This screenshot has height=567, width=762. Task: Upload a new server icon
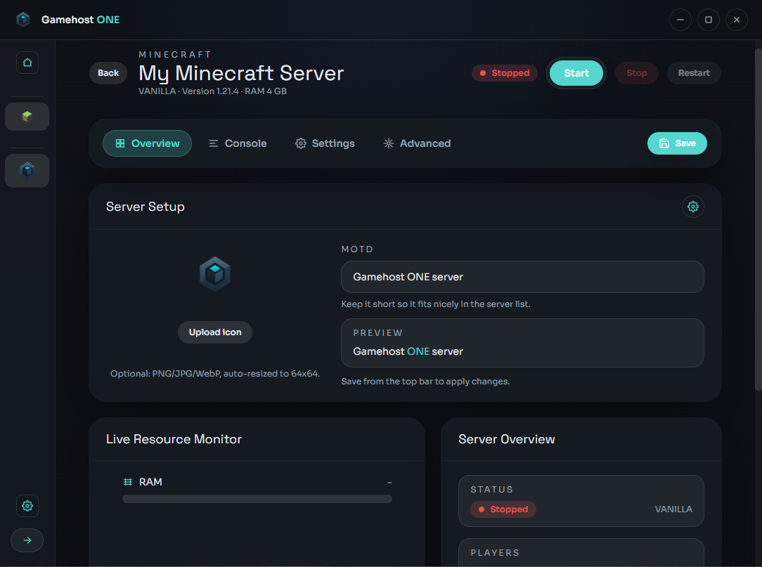coord(214,332)
